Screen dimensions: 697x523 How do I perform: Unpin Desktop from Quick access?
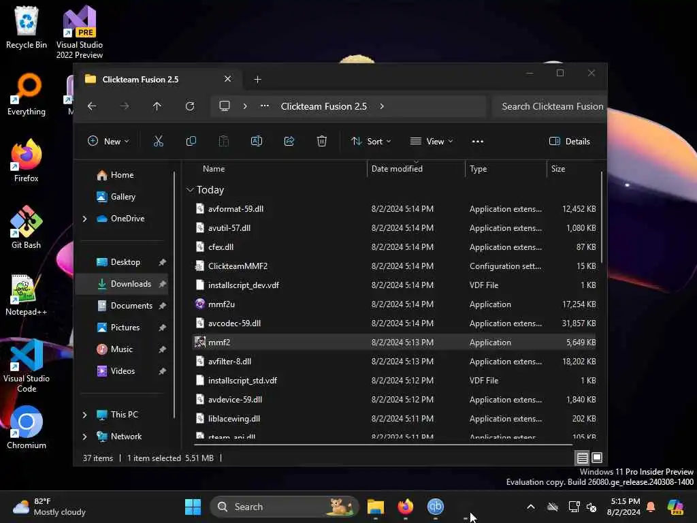click(x=162, y=262)
